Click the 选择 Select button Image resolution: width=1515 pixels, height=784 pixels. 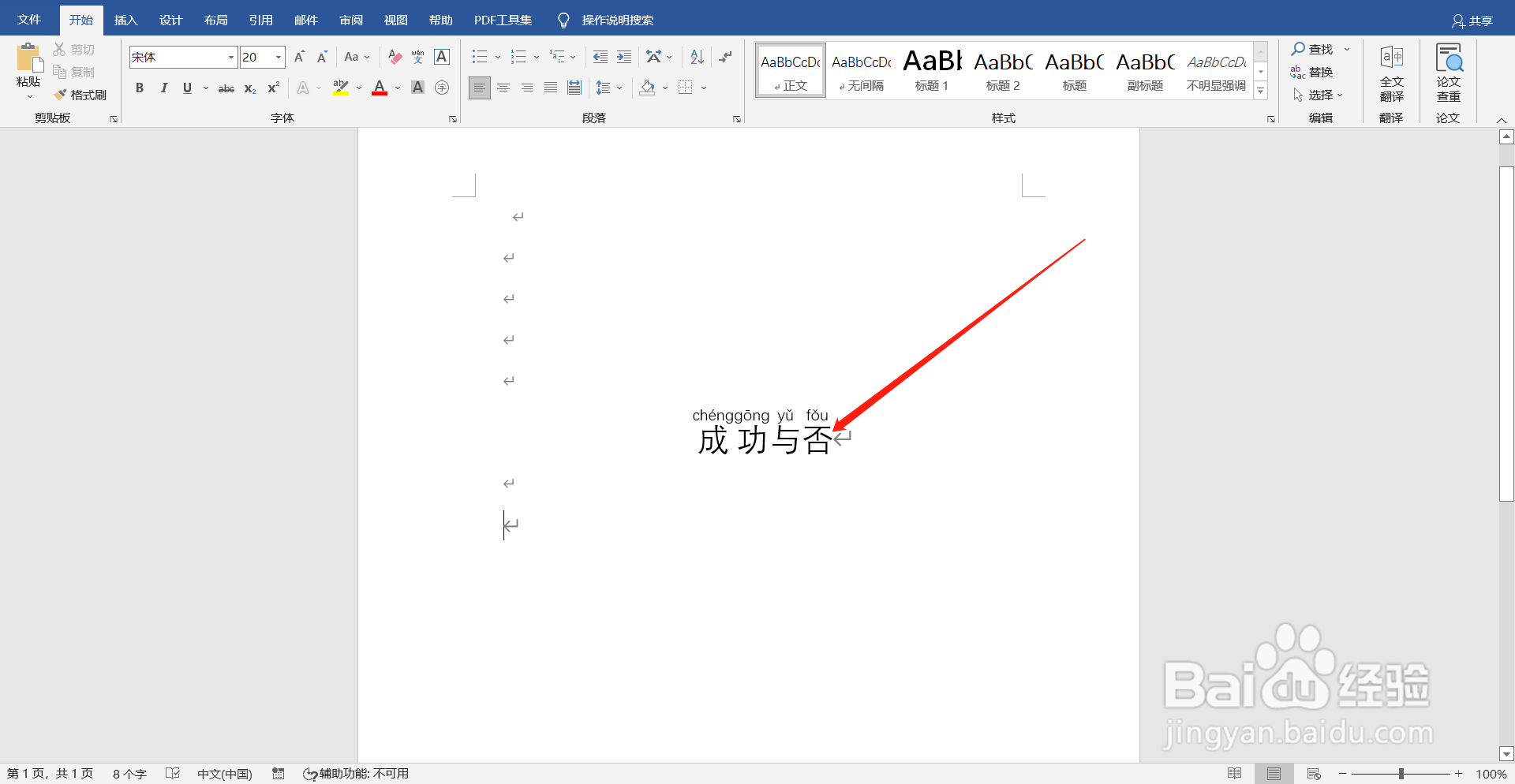tap(1319, 95)
